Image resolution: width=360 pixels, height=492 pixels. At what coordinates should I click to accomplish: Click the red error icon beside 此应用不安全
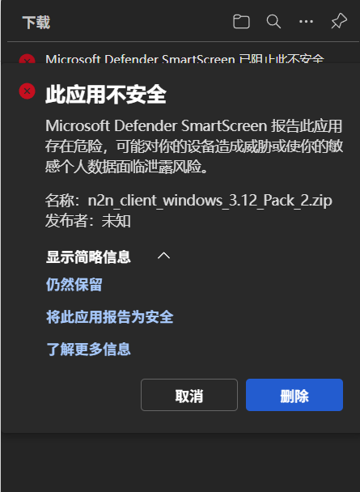click(x=27, y=91)
